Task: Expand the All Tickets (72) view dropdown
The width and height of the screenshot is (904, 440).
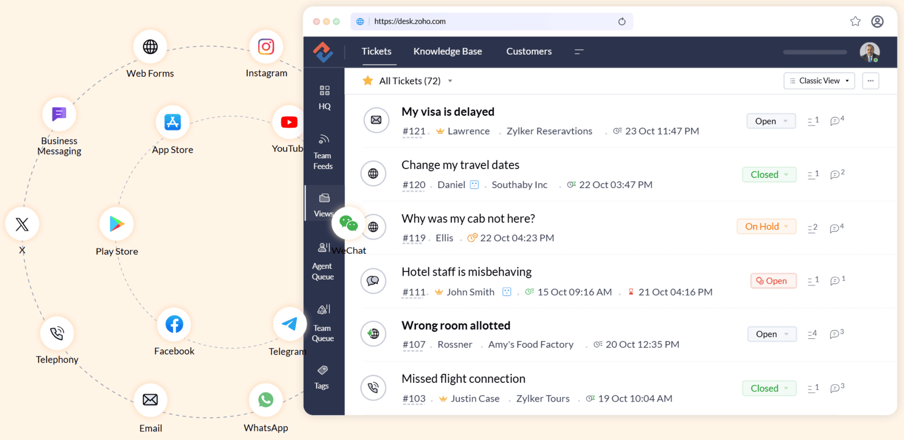Action: (450, 81)
